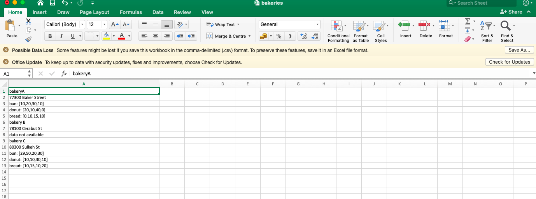Click the Save As... button
The width and height of the screenshot is (536, 199).
pos(519,50)
